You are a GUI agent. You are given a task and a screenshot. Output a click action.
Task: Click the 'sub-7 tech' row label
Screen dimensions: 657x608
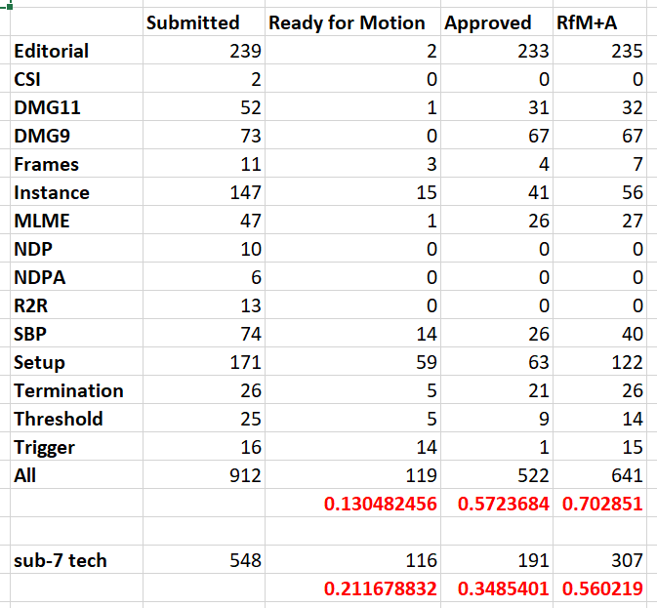point(77,559)
